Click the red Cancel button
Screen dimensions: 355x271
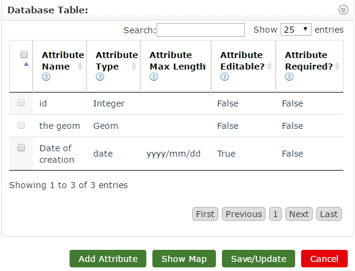324,259
